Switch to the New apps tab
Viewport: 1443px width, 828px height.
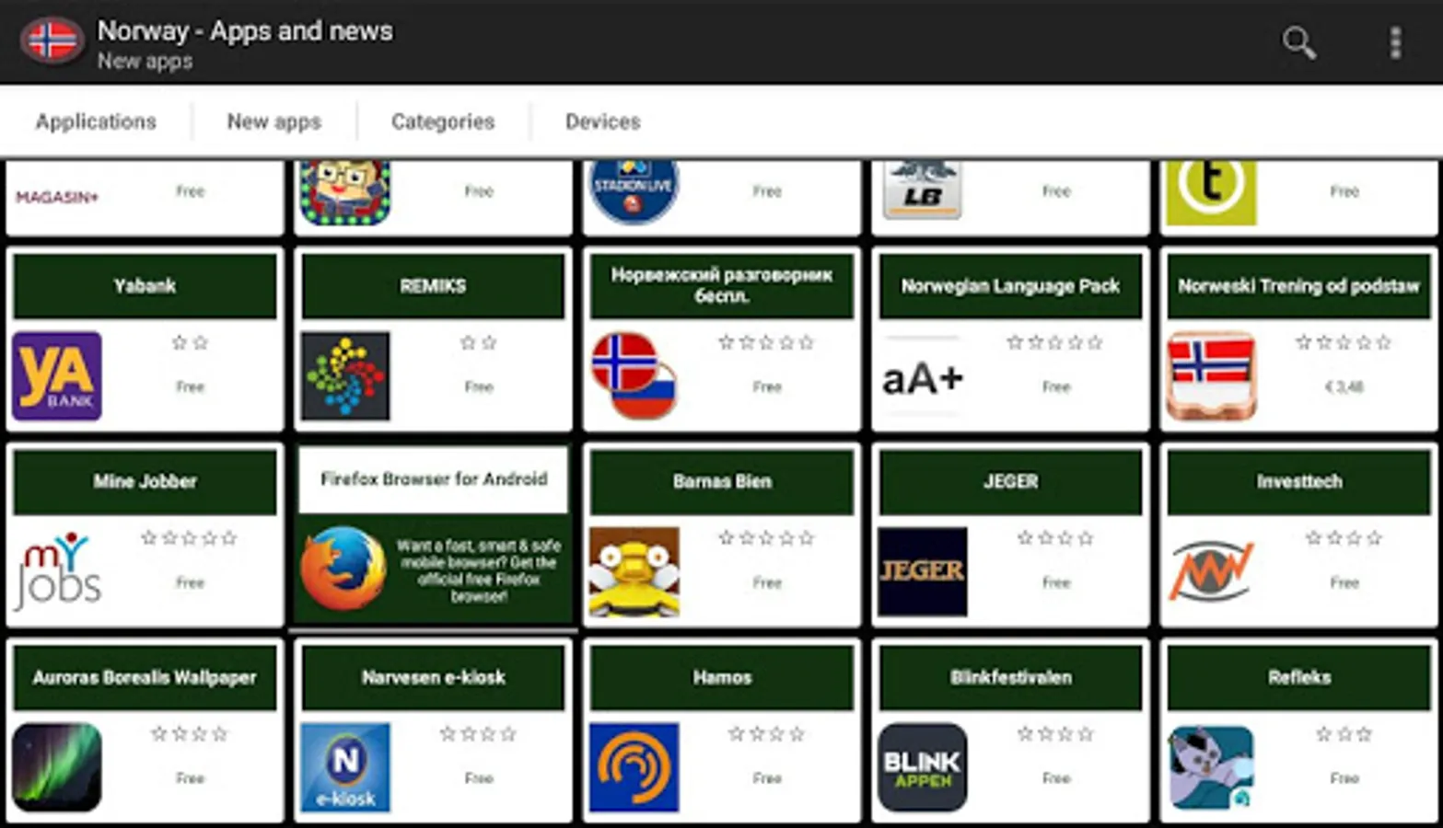click(274, 121)
